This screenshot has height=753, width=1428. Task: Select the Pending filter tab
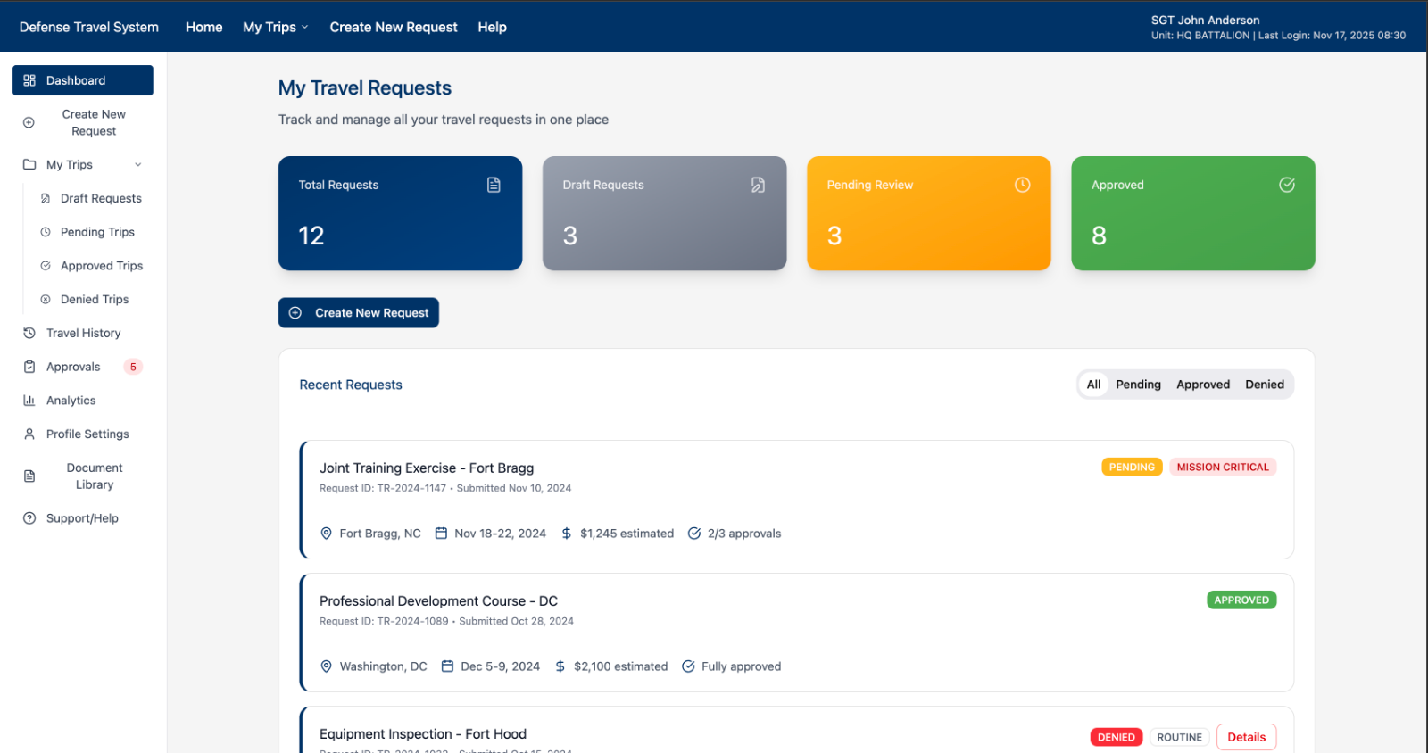[x=1138, y=385]
